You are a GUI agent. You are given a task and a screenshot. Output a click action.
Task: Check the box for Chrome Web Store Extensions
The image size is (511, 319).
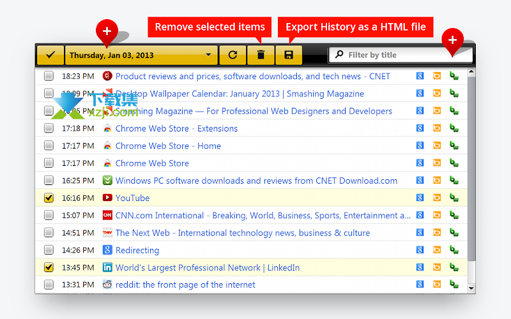click(x=49, y=128)
